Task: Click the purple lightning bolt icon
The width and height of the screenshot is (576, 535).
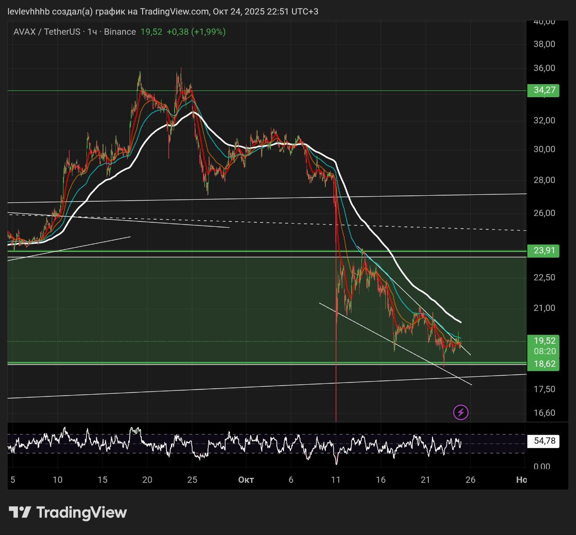Action: pyautogui.click(x=460, y=412)
